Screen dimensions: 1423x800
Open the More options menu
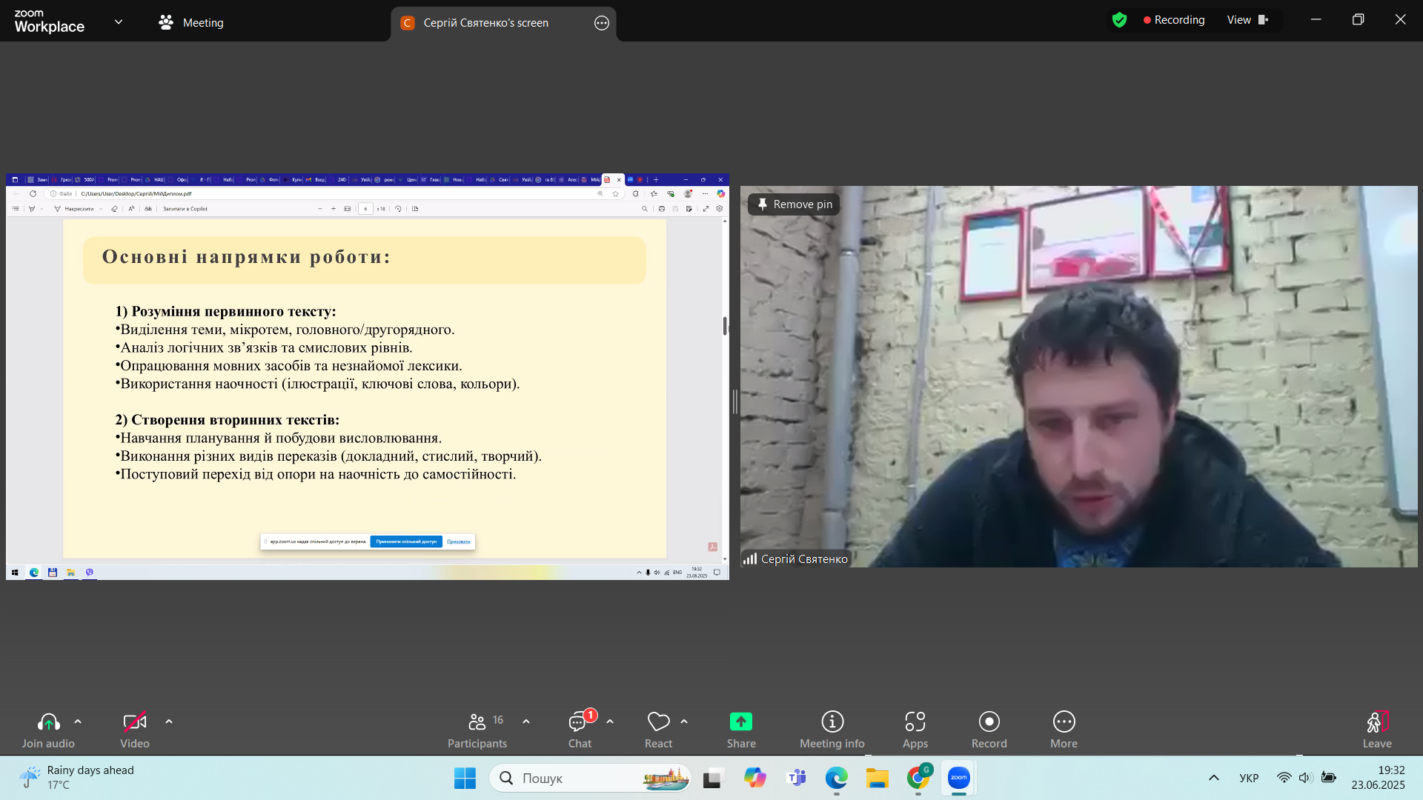click(1064, 730)
